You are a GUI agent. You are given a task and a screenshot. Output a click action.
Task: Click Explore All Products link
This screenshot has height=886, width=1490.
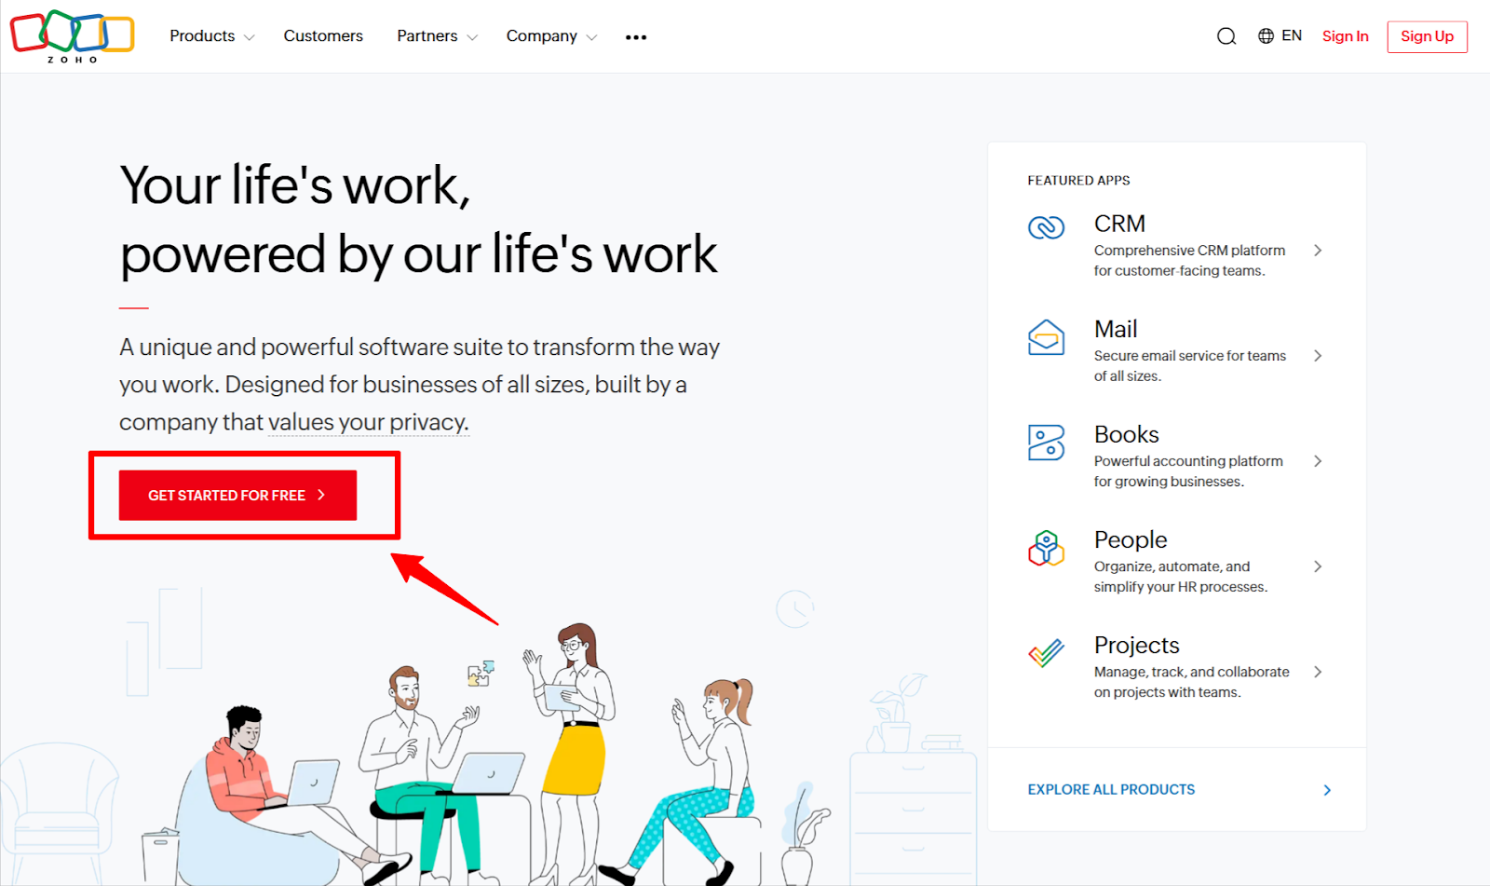(x=1111, y=789)
